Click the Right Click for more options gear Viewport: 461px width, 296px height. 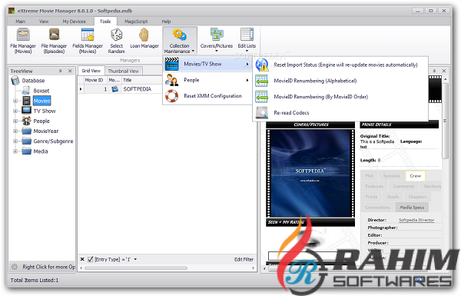tap(15, 267)
